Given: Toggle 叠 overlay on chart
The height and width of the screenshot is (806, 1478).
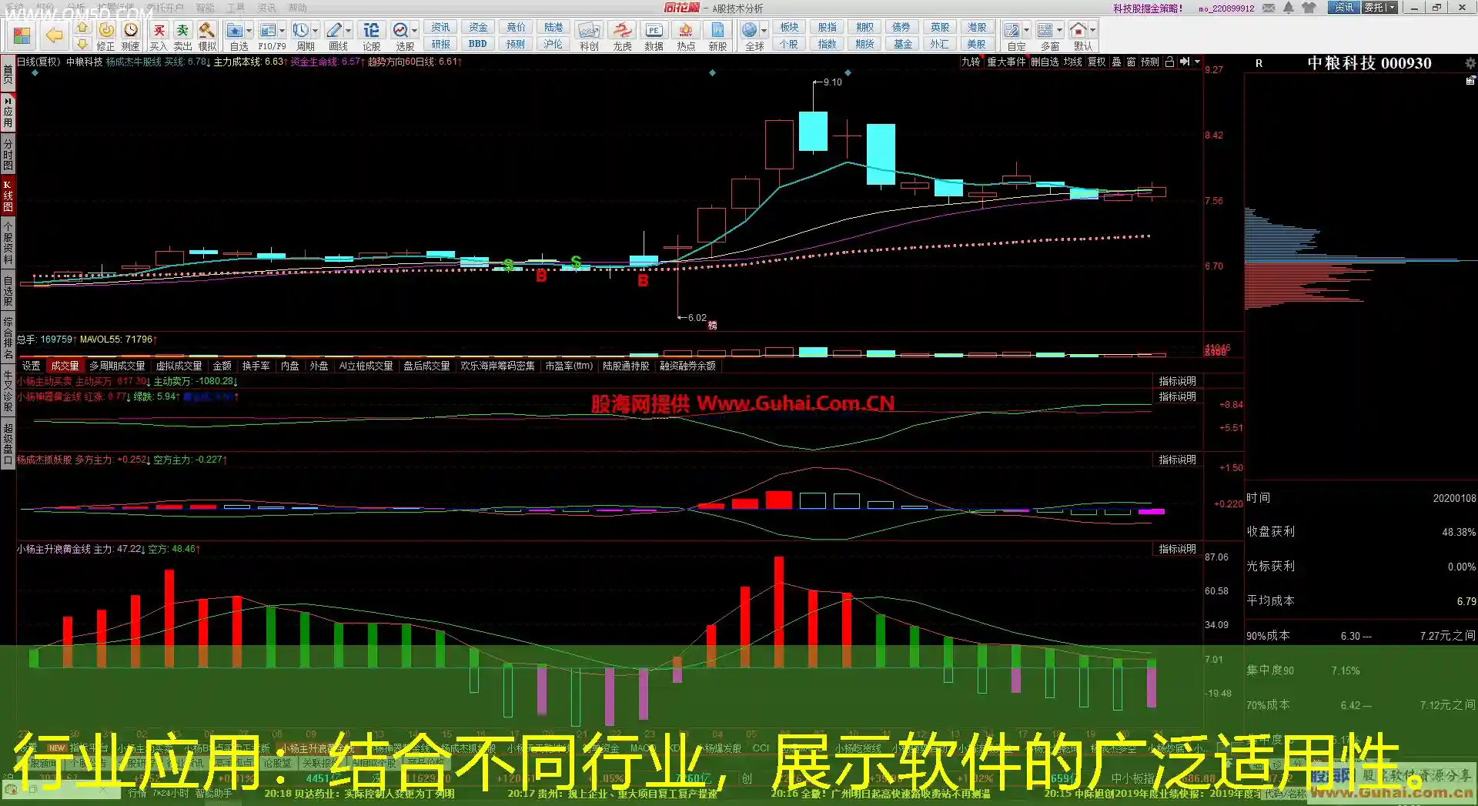Looking at the screenshot, I should point(1116,62).
